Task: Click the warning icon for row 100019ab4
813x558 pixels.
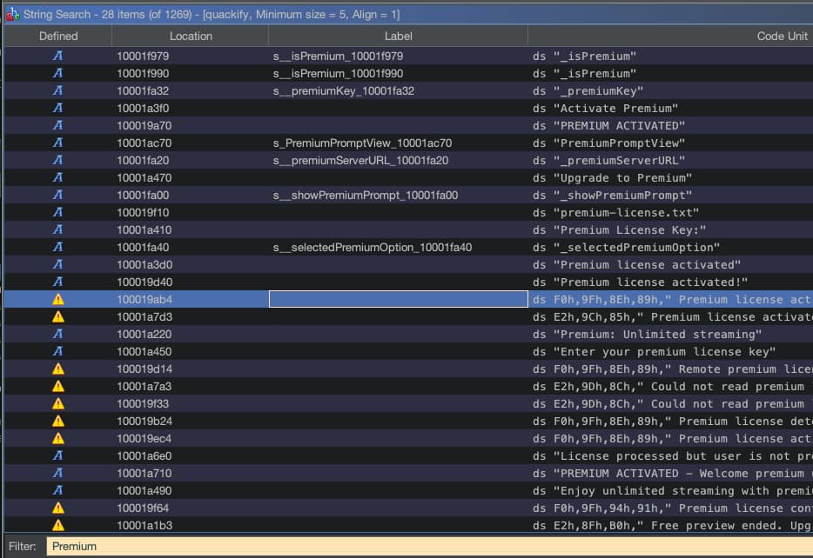Action: 58,299
